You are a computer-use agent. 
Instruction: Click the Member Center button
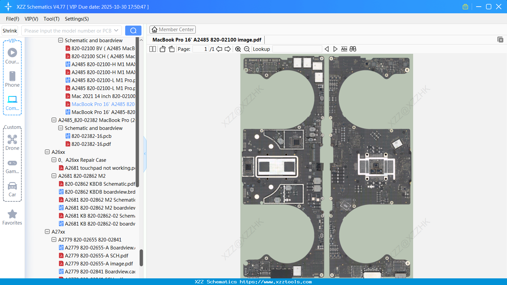pyautogui.click(x=172, y=30)
